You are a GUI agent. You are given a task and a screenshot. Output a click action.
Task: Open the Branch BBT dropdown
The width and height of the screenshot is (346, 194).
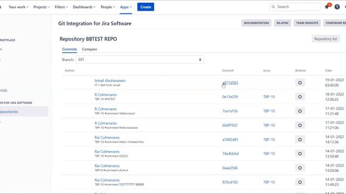(x=140, y=60)
